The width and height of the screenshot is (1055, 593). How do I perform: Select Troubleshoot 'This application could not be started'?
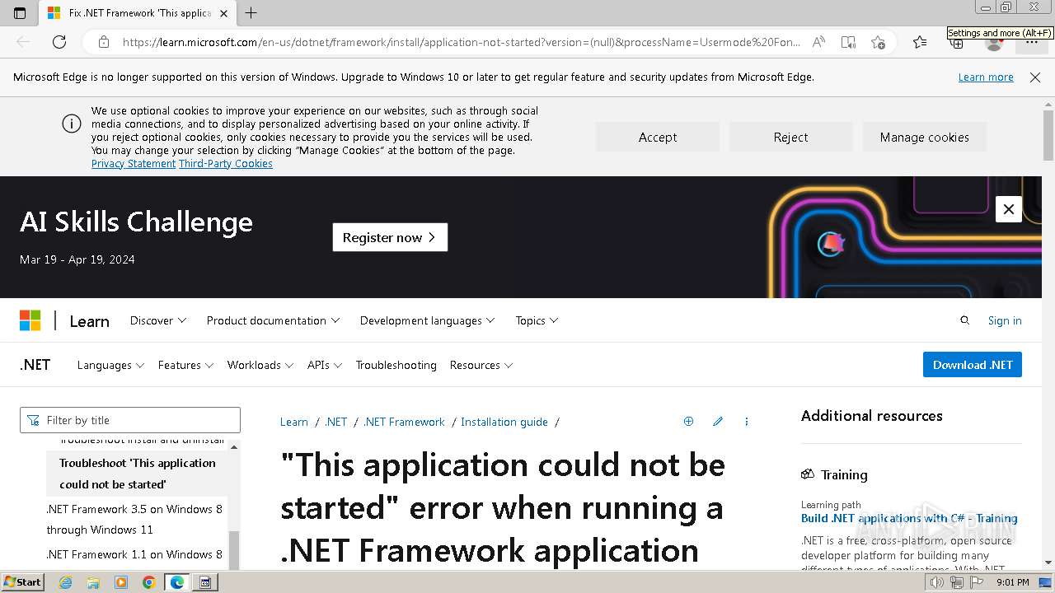point(138,474)
